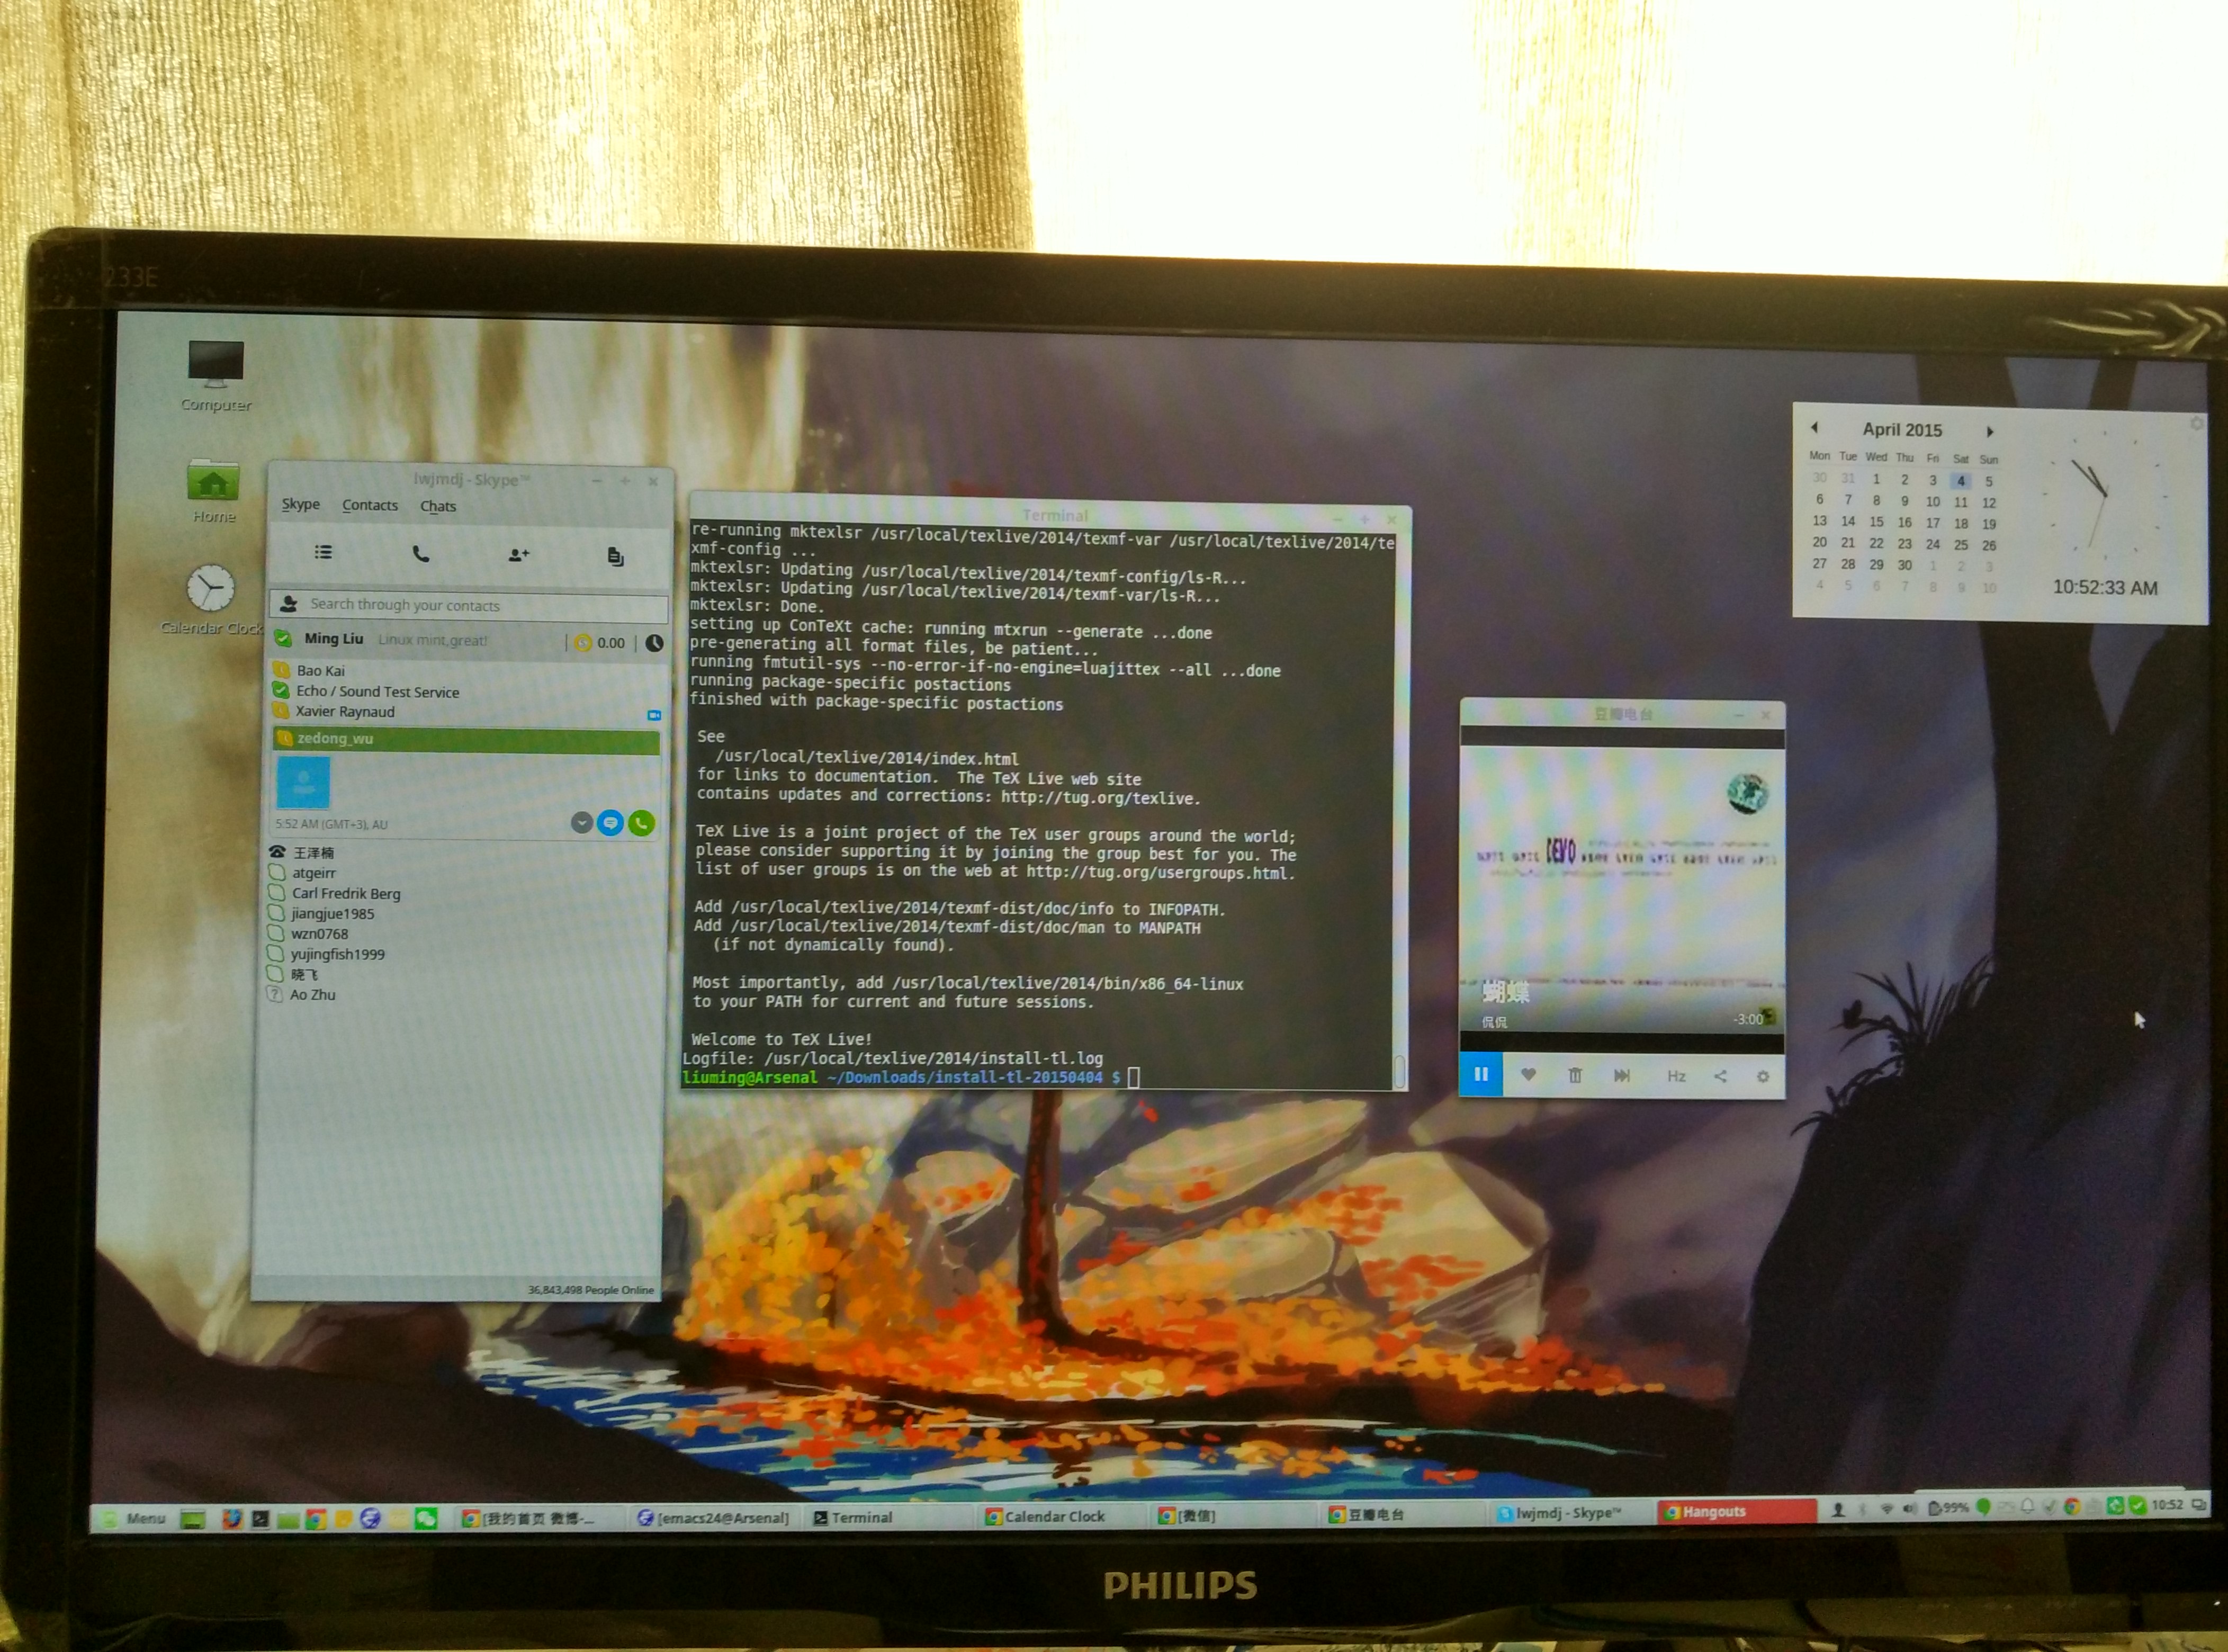This screenshot has height=1652, width=2228.
Task: Skip to next song in Douban FM
Action: (1622, 1075)
